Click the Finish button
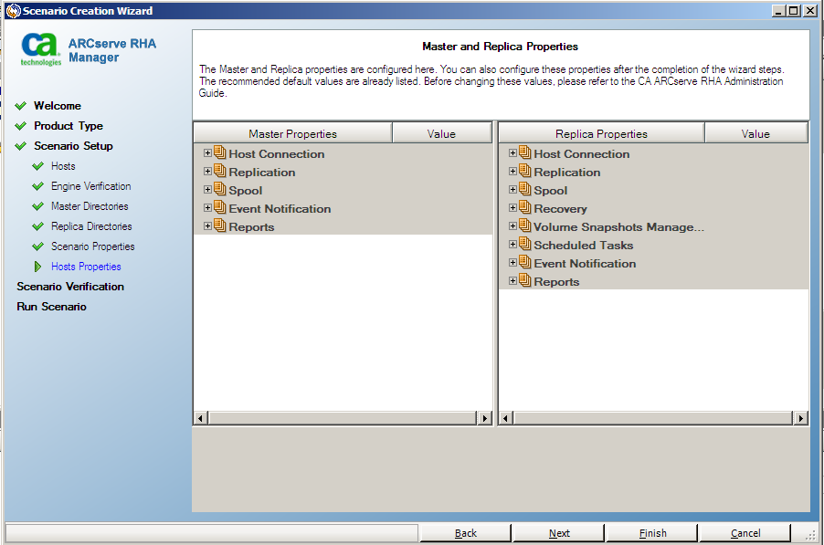The image size is (824, 545). point(650,533)
